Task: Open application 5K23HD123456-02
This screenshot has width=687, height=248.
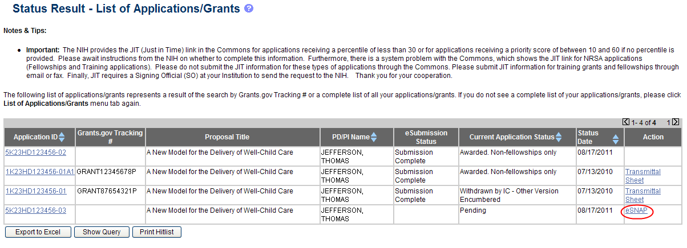Action: 35,152
